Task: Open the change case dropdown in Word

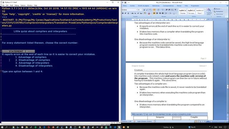Action: point(141,13)
